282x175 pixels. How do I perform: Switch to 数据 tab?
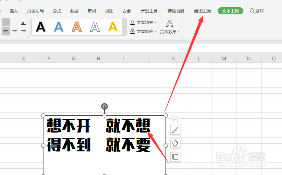click(74, 11)
